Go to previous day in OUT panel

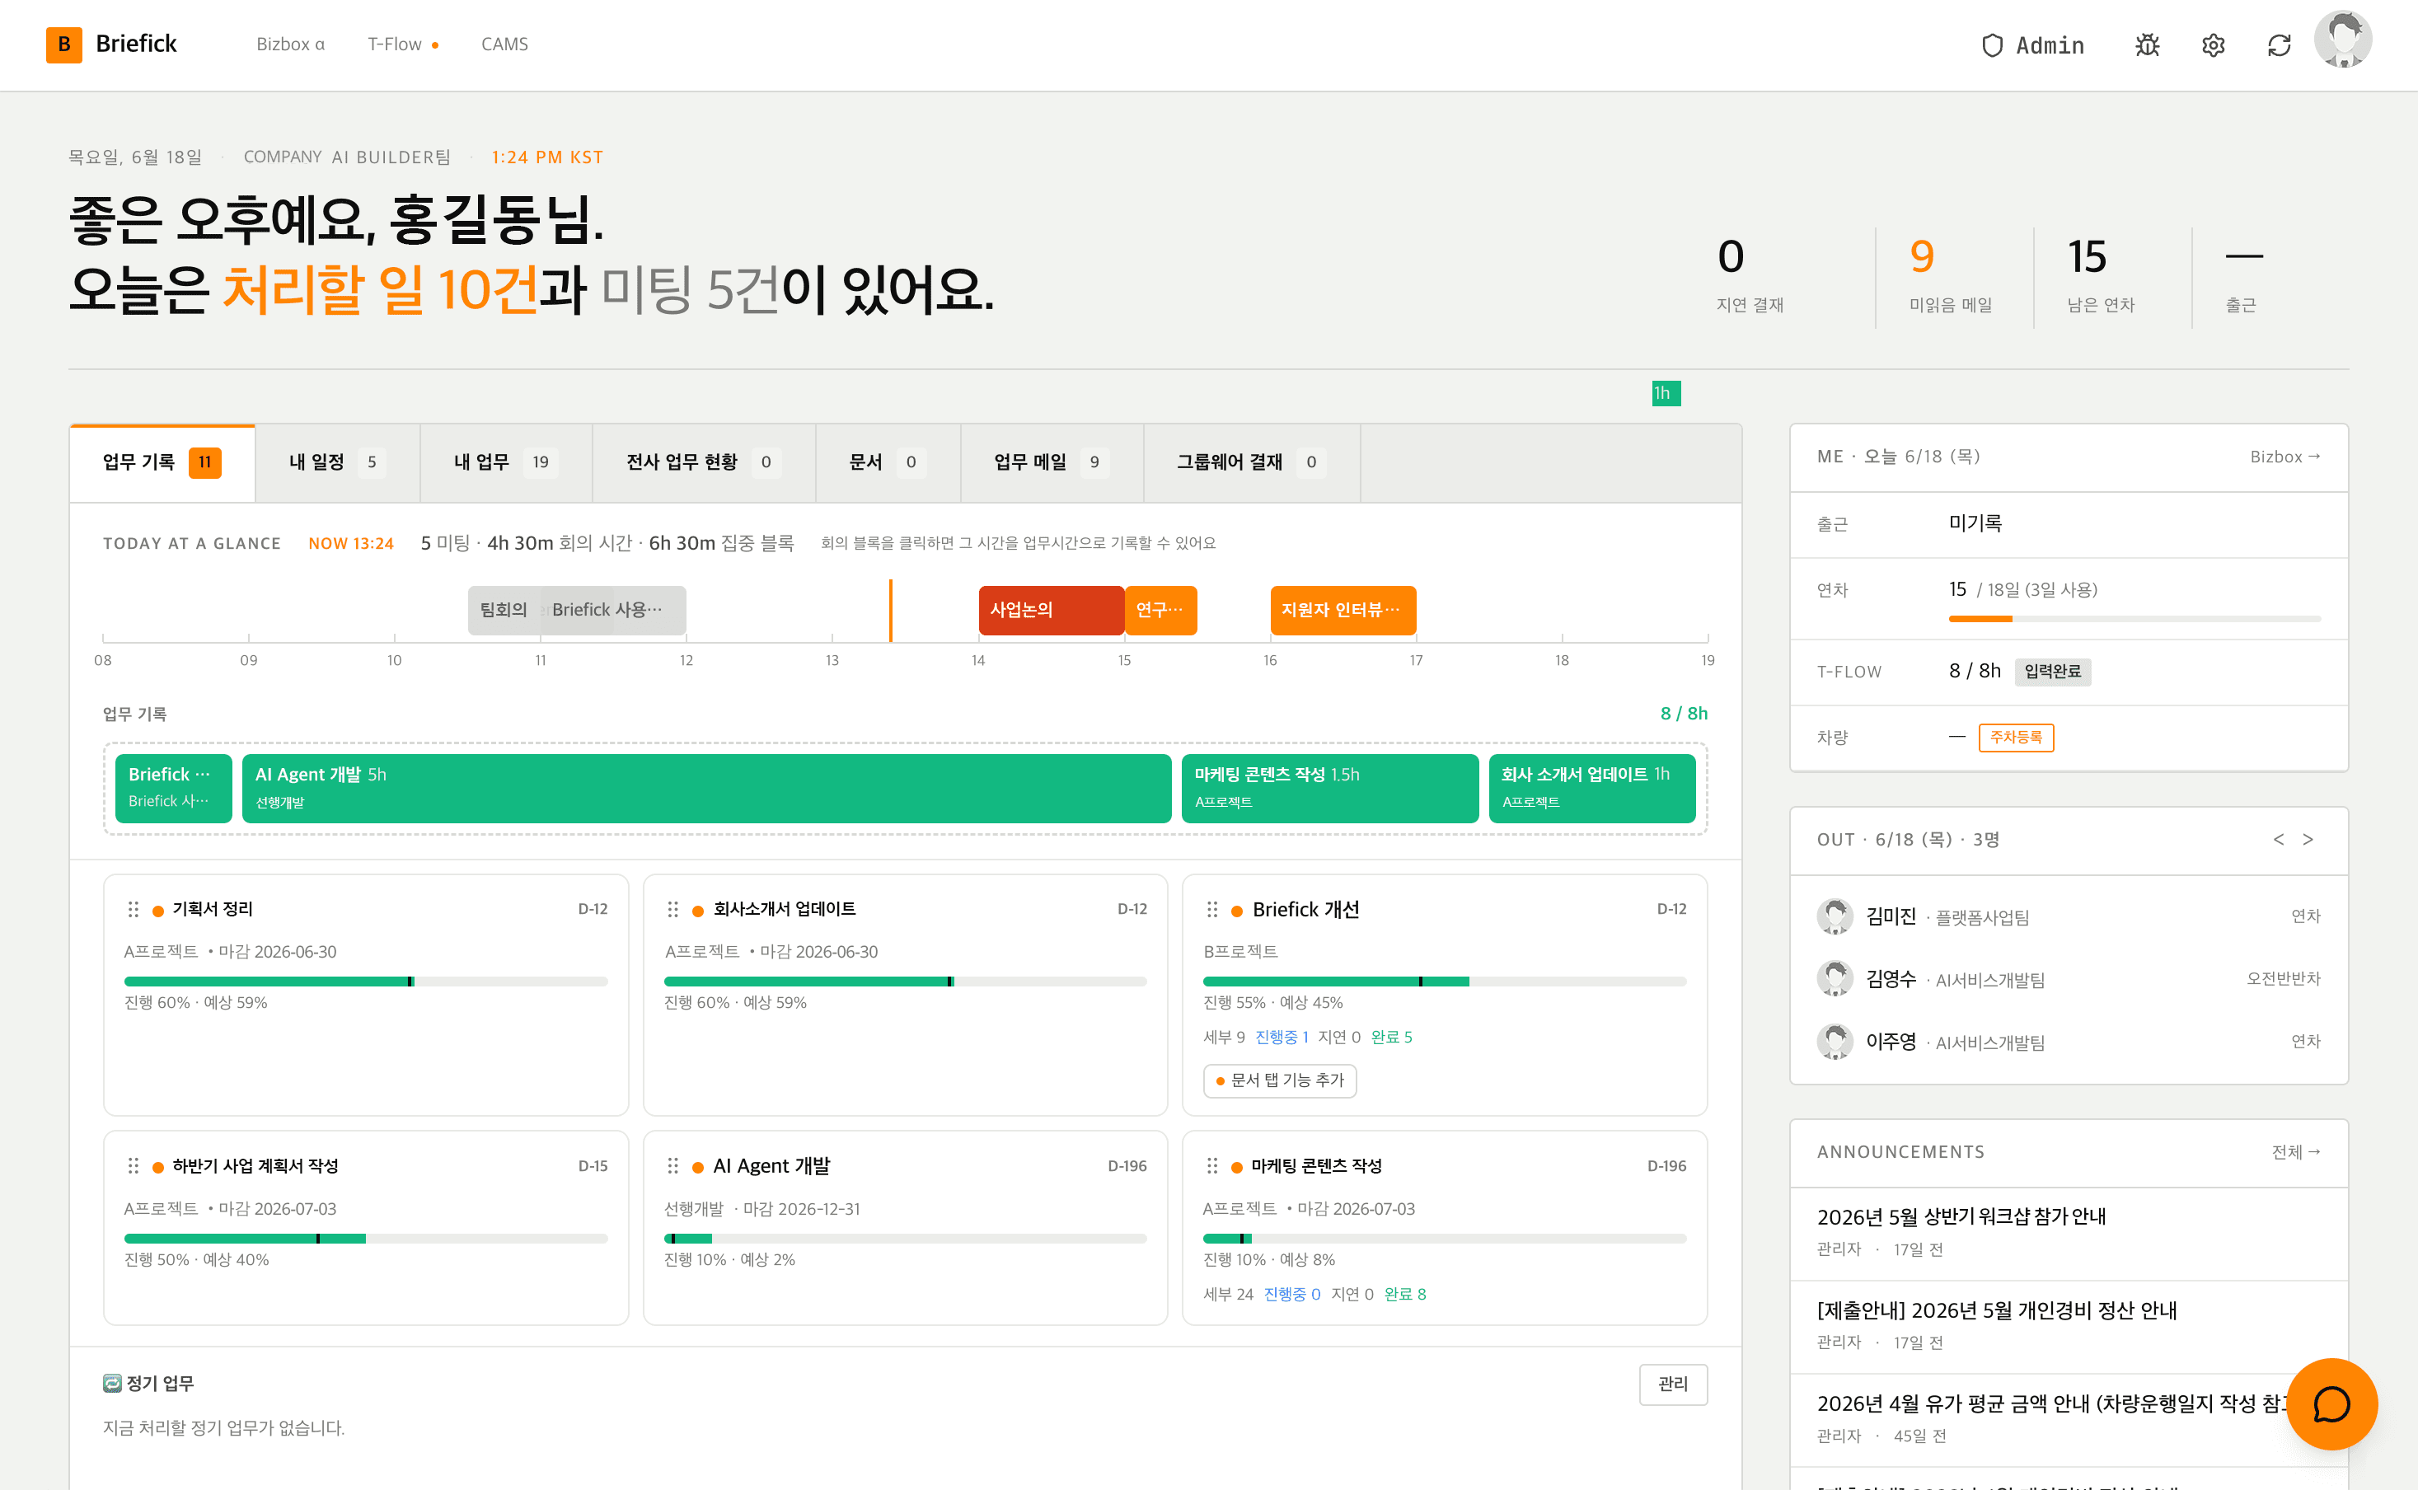[x=2278, y=840]
